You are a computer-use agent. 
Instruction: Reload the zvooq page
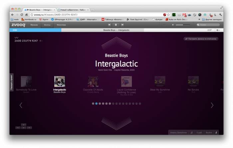tap(22, 15)
